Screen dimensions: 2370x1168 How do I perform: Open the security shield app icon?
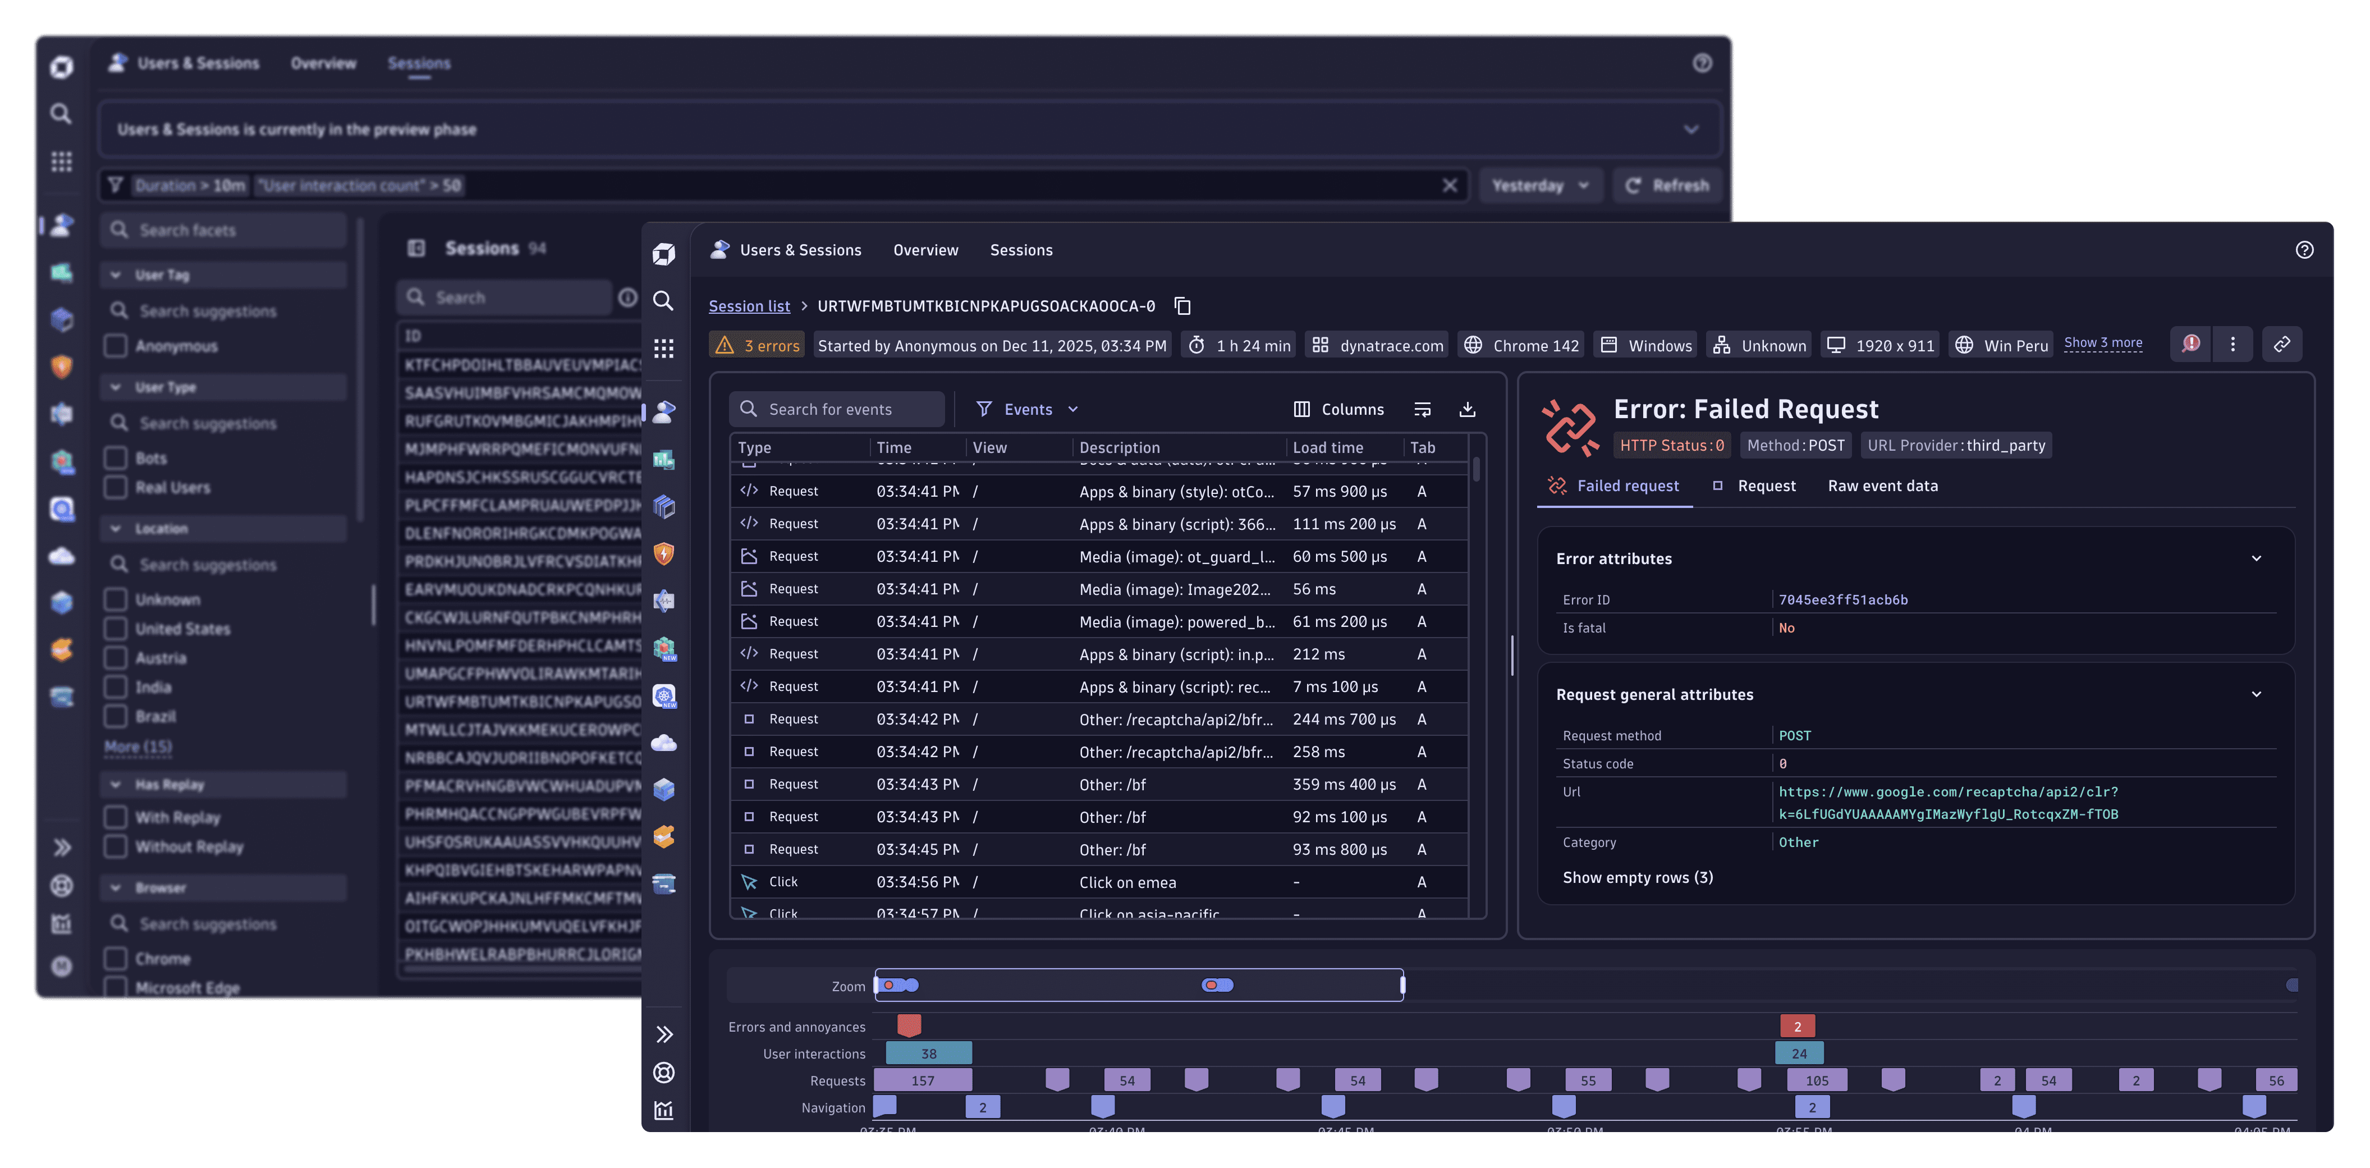[x=663, y=554]
